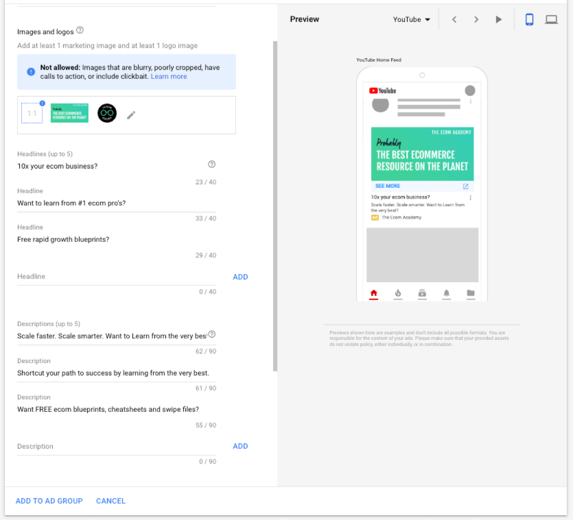This screenshot has height=520, width=573.
Task: Click help icon next to Images and logos
Action: pos(80,31)
